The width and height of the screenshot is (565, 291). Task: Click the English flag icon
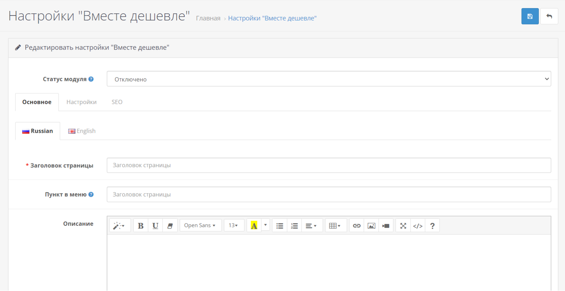point(72,131)
